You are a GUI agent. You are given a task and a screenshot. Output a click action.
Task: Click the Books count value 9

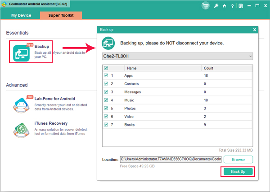205,125
